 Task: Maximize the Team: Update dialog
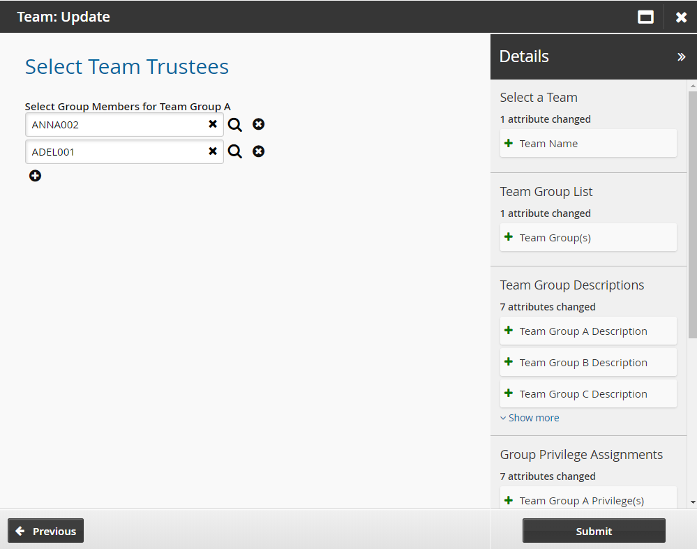(645, 17)
